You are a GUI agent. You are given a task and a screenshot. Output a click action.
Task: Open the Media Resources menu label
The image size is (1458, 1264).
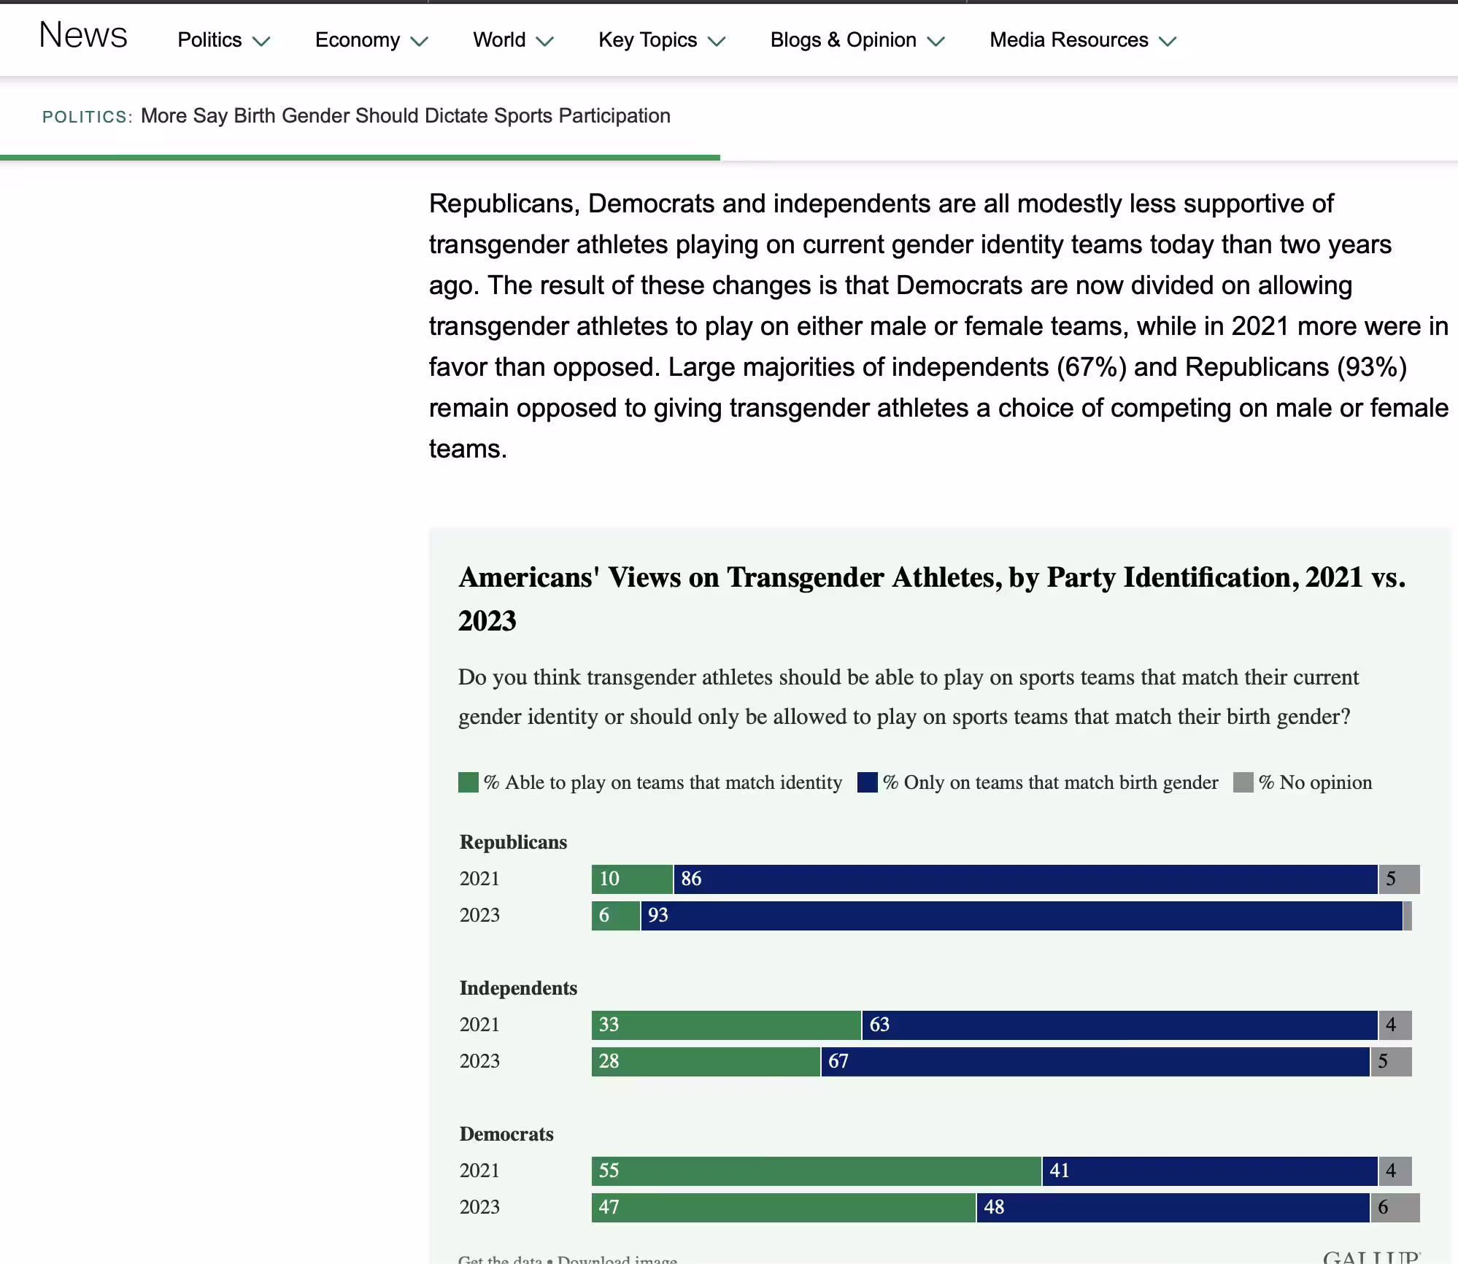[1068, 40]
